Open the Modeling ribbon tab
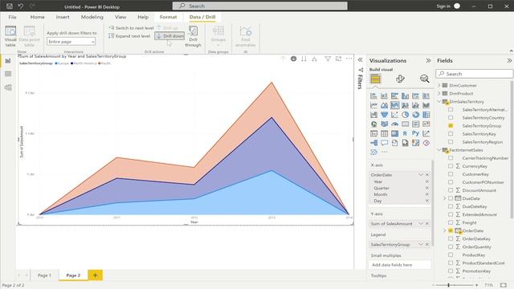Screen dimensions: 514x289 tap(92, 17)
